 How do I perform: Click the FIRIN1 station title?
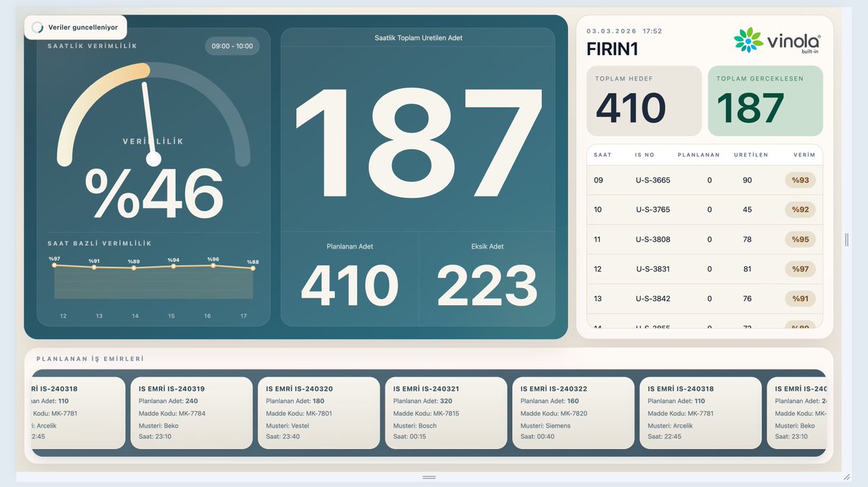613,49
